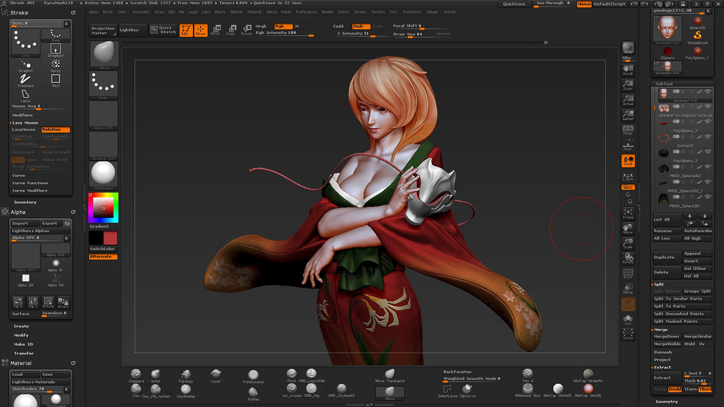The width and height of the screenshot is (724, 407).
Task: Choose the Scale transform button in top toolbar
Action: pos(231,30)
